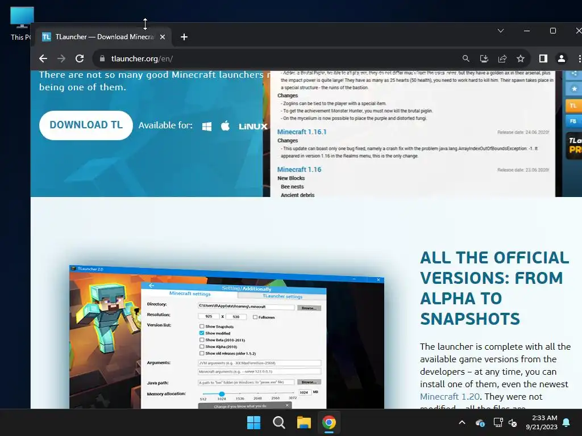Go back with the browser back arrow
Screen dimensions: 582x436
[x=43, y=58]
